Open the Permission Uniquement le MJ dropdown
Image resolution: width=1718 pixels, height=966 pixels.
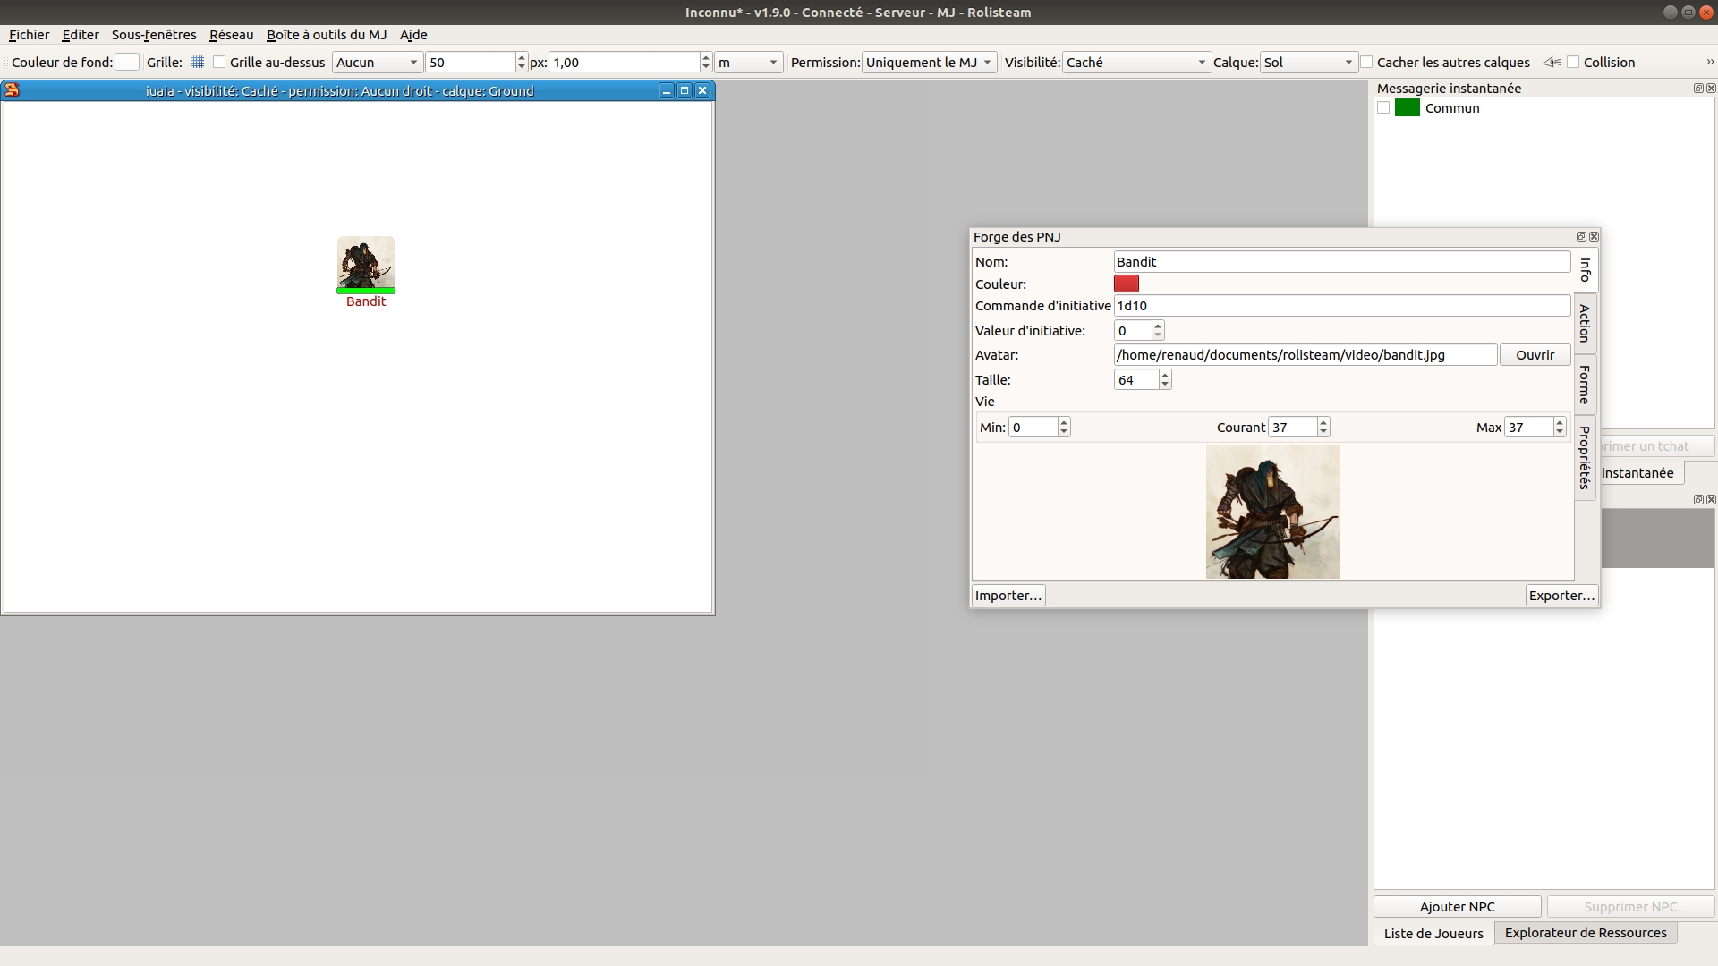(x=929, y=63)
